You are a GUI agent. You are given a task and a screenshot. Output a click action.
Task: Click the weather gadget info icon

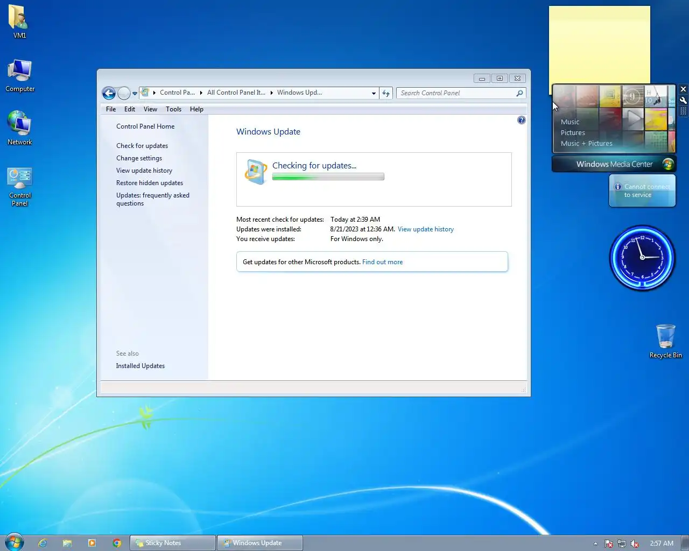coord(618,187)
